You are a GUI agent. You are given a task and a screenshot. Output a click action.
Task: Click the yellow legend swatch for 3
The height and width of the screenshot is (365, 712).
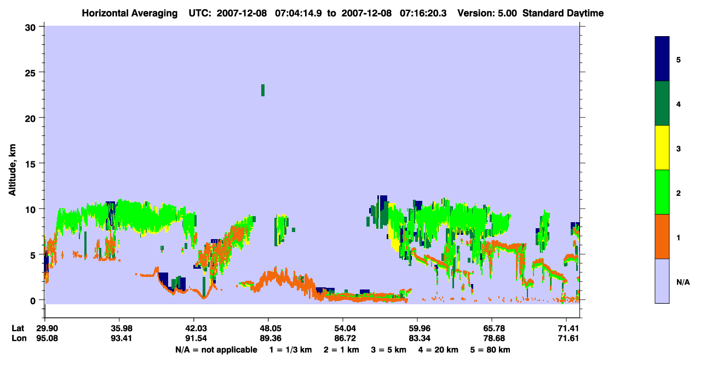point(662,148)
